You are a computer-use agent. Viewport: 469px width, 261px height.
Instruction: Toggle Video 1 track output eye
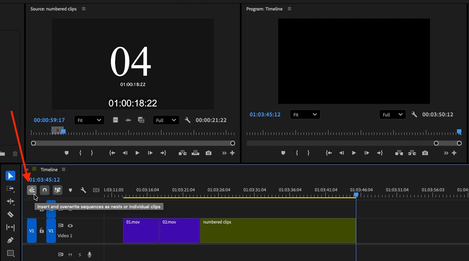click(70, 226)
